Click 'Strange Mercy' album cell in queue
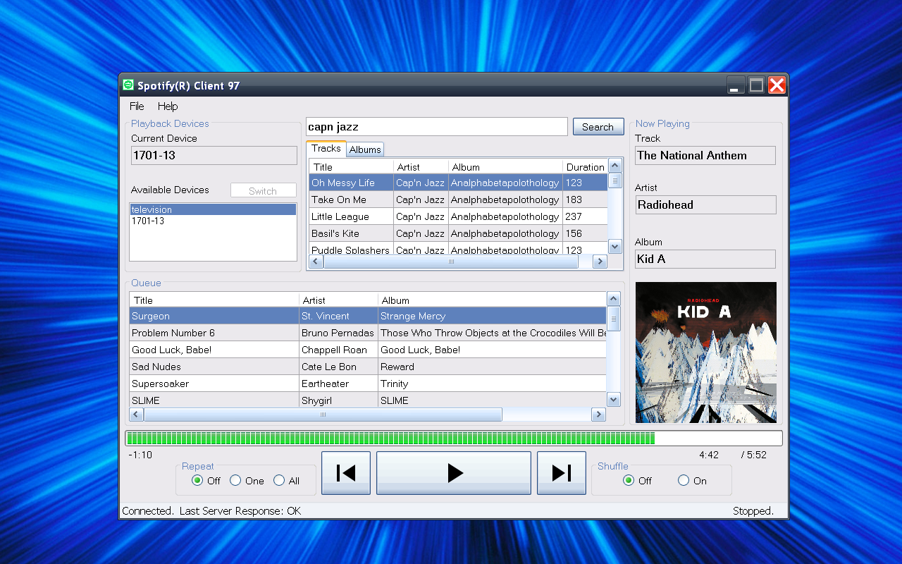Viewport: 902px width, 564px height. point(492,316)
